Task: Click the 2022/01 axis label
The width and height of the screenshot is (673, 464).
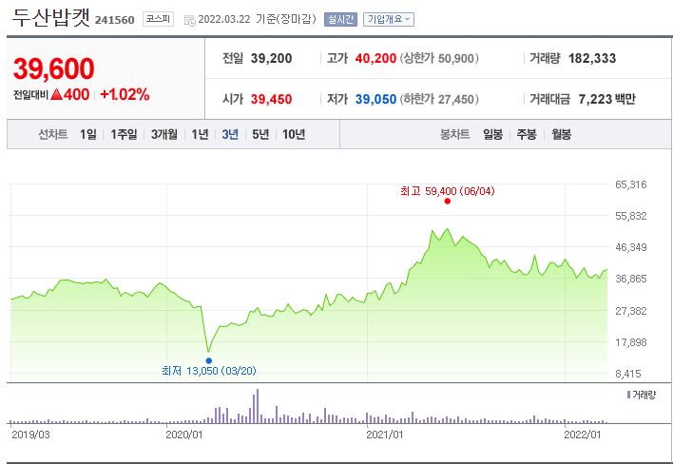Action: 582,435
